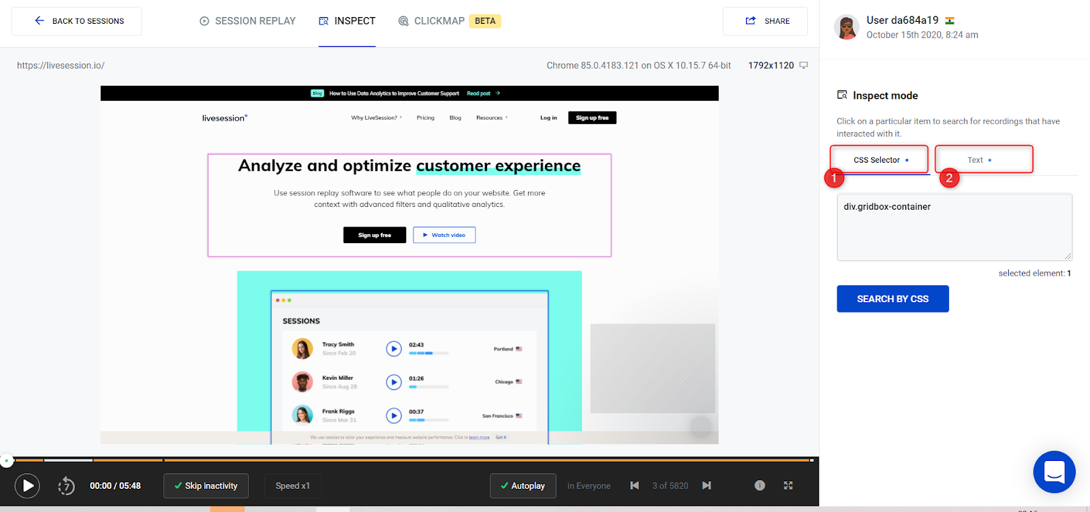Click the 3 of 5820 session counter
The width and height of the screenshot is (1090, 512).
tap(670, 486)
